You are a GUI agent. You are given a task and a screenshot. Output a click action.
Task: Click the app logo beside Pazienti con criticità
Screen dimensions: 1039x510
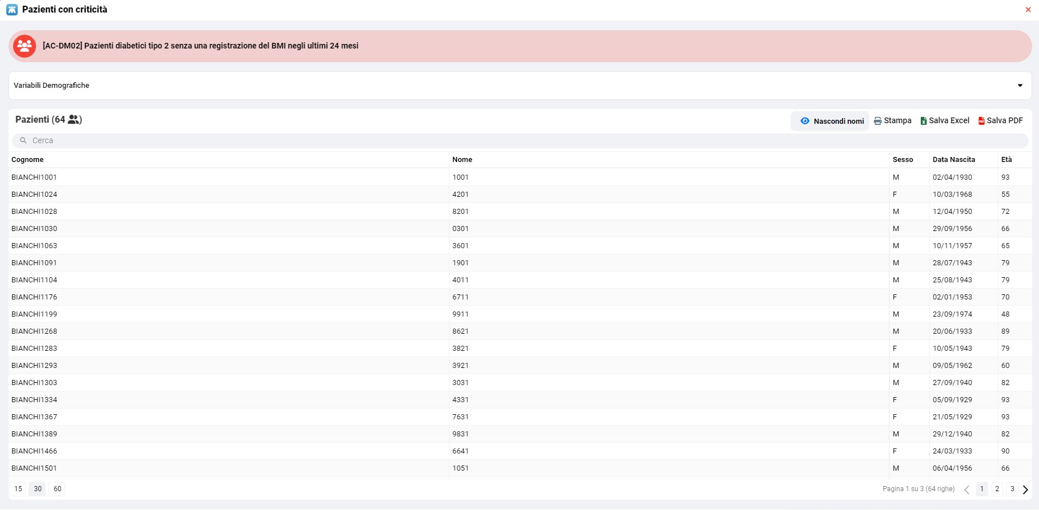(x=12, y=10)
